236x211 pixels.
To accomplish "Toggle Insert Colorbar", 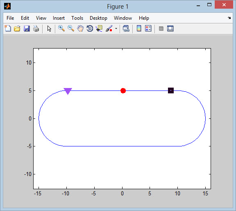I will [x=139, y=28].
